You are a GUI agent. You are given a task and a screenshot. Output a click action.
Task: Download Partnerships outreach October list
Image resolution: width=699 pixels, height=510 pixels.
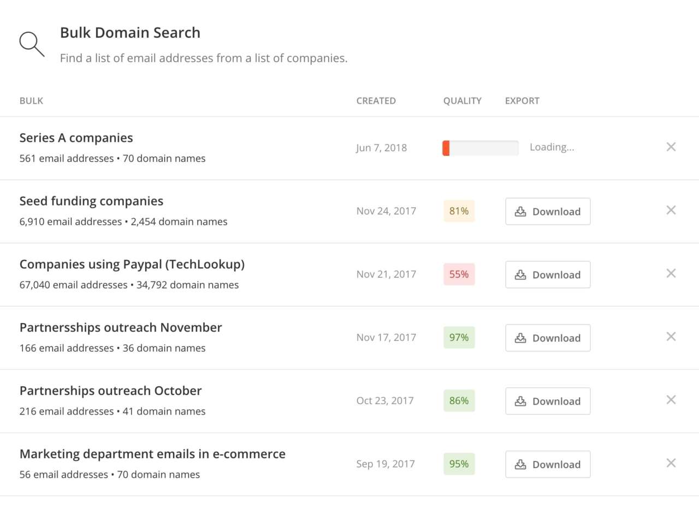point(548,401)
